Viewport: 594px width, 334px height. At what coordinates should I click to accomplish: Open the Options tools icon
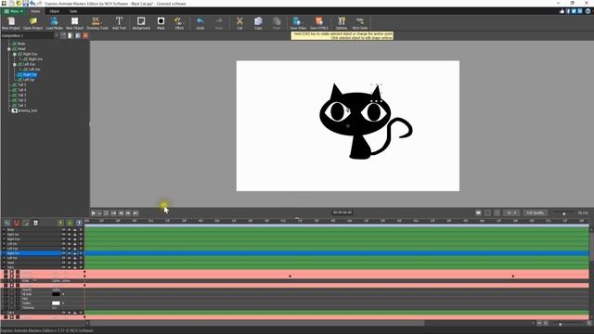341,22
